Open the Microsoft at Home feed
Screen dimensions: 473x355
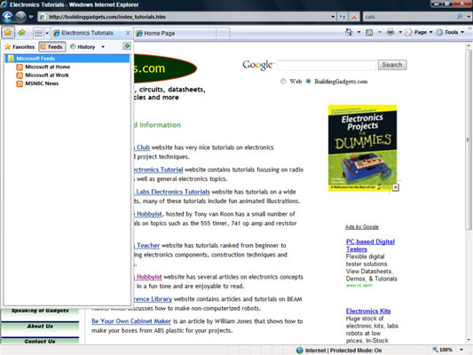pyautogui.click(x=47, y=67)
